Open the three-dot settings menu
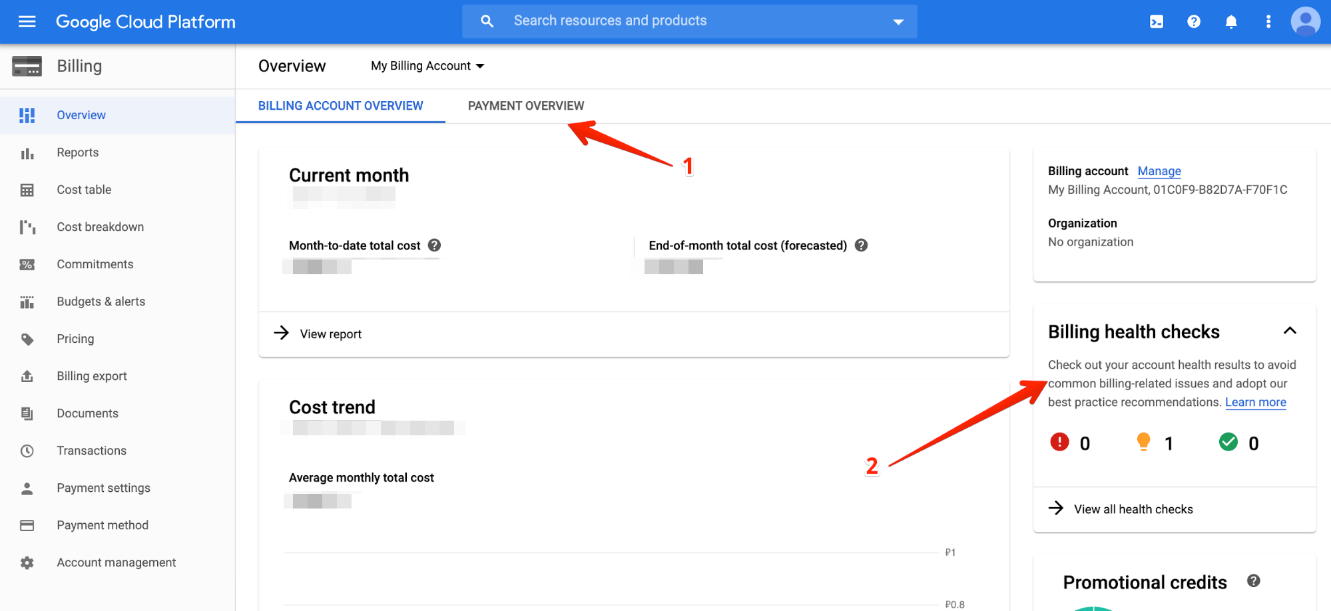Screen dimensions: 1331x611 click(x=1268, y=22)
